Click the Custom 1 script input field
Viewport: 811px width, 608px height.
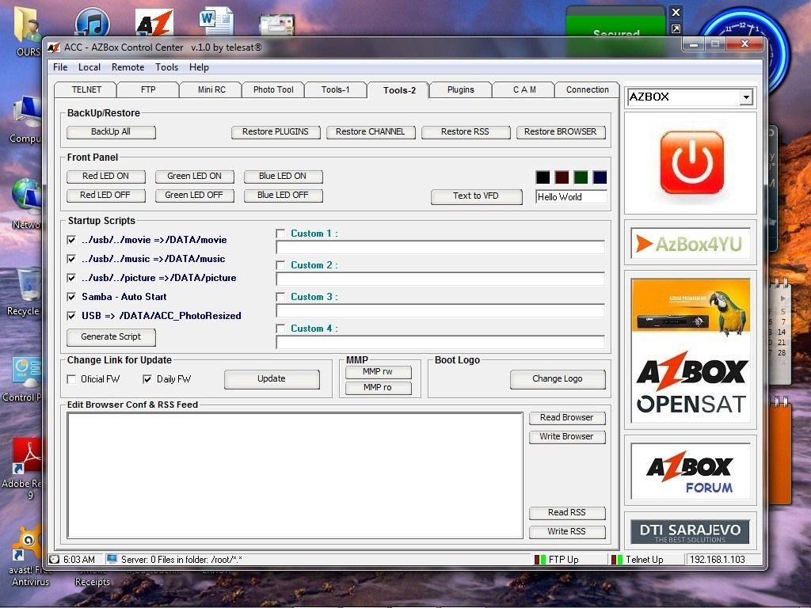click(440, 247)
